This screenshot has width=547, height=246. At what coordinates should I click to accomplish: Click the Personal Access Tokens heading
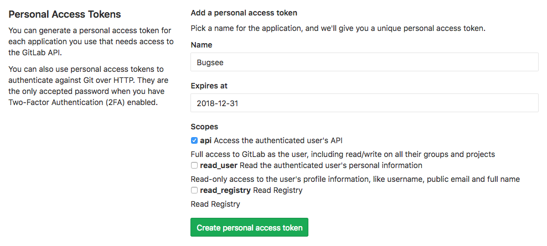pyautogui.click(x=65, y=14)
